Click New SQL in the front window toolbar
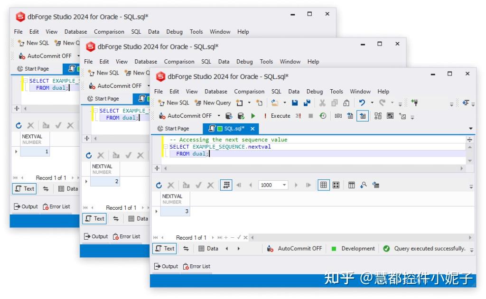The width and height of the screenshot is (486, 299). point(174,103)
